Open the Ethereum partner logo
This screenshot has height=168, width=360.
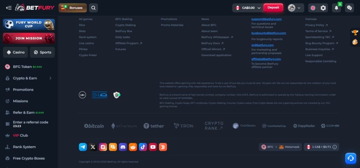click(124, 126)
